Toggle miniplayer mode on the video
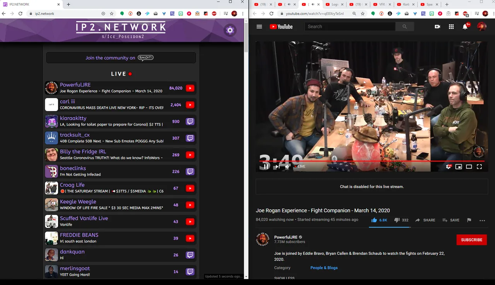 pos(459,167)
